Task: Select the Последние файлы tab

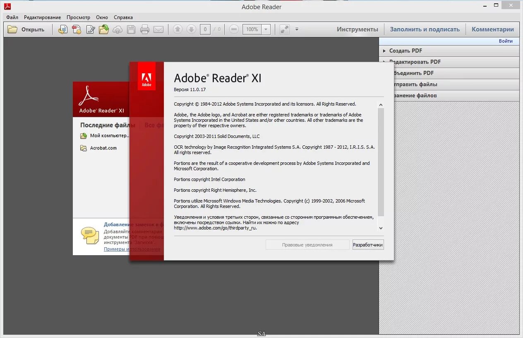Action: [108, 125]
